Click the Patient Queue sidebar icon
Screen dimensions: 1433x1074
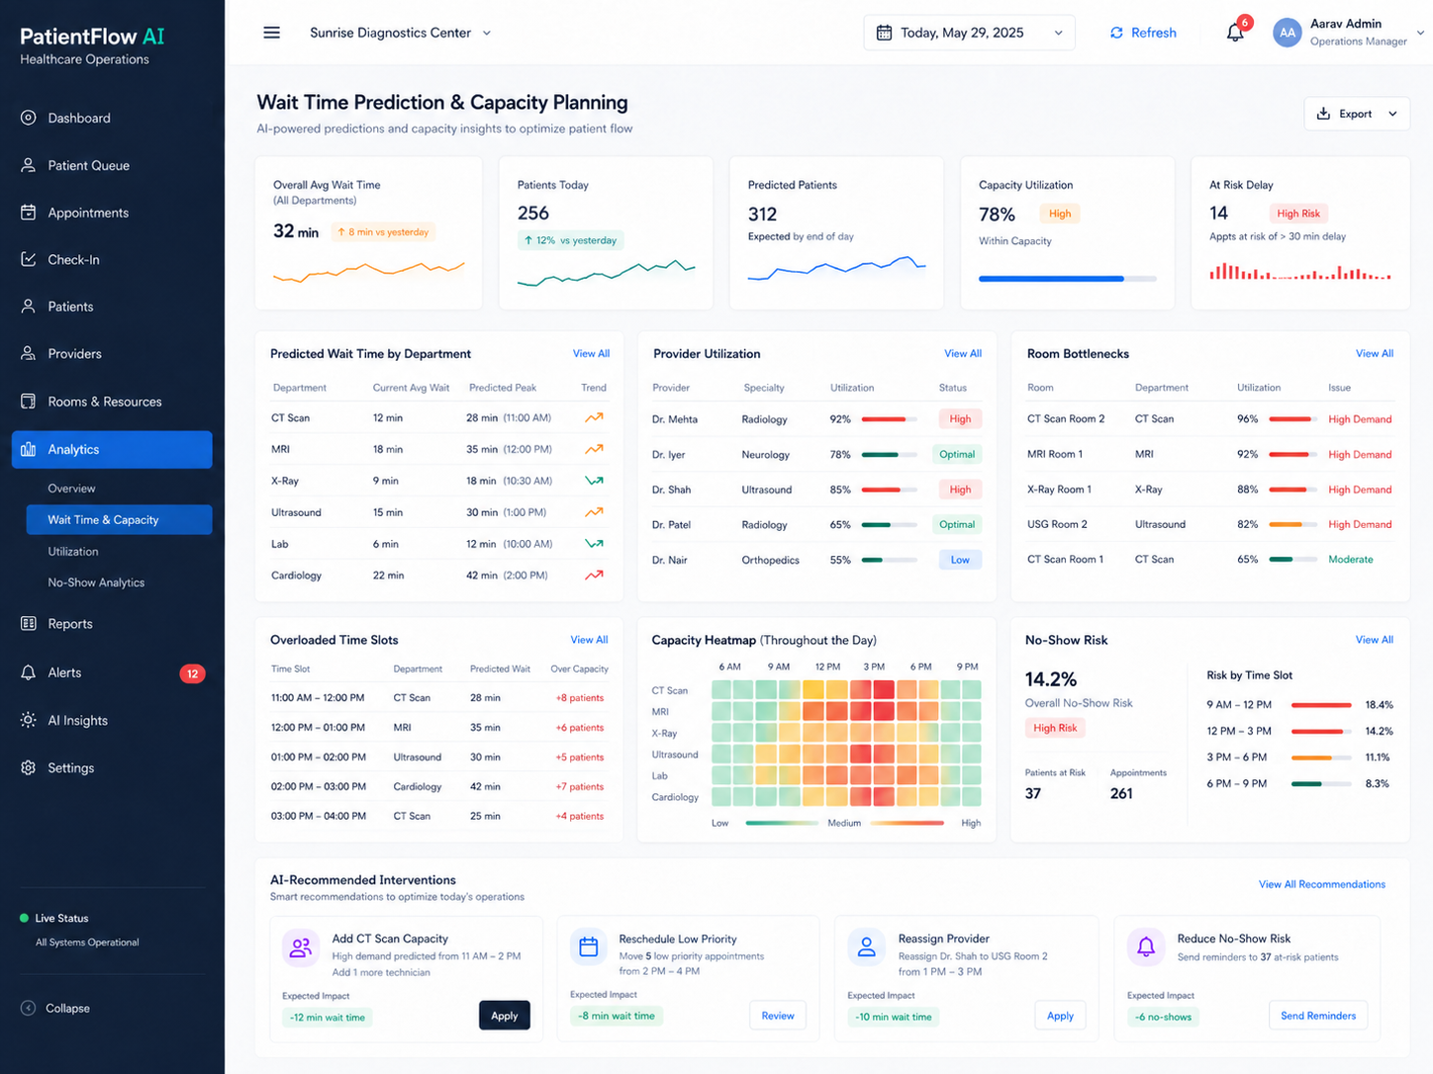click(x=29, y=165)
